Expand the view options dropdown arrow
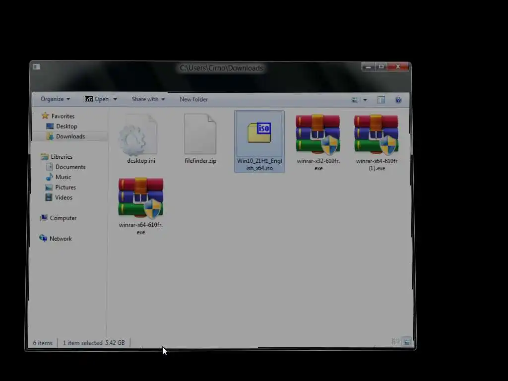Image resolution: width=508 pixels, height=381 pixels. (x=365, y=100)
